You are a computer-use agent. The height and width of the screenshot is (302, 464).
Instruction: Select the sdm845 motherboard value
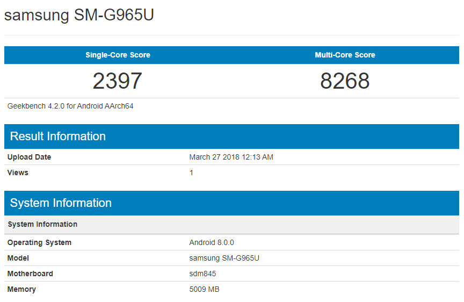(x=202, y=274)
